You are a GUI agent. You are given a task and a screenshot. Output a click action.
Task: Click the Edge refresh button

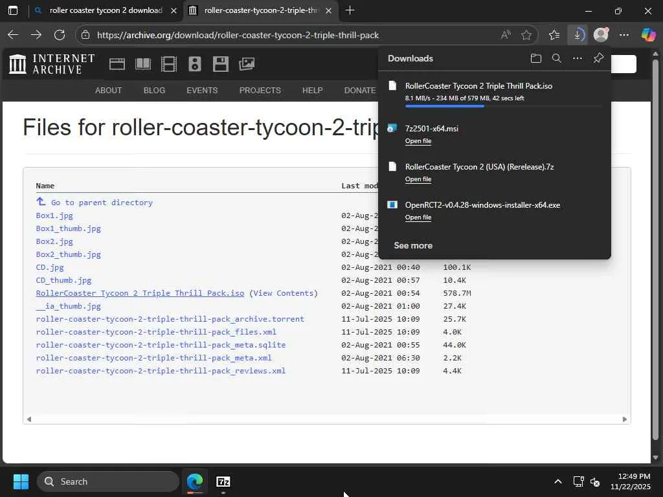(x=60, y=35)
